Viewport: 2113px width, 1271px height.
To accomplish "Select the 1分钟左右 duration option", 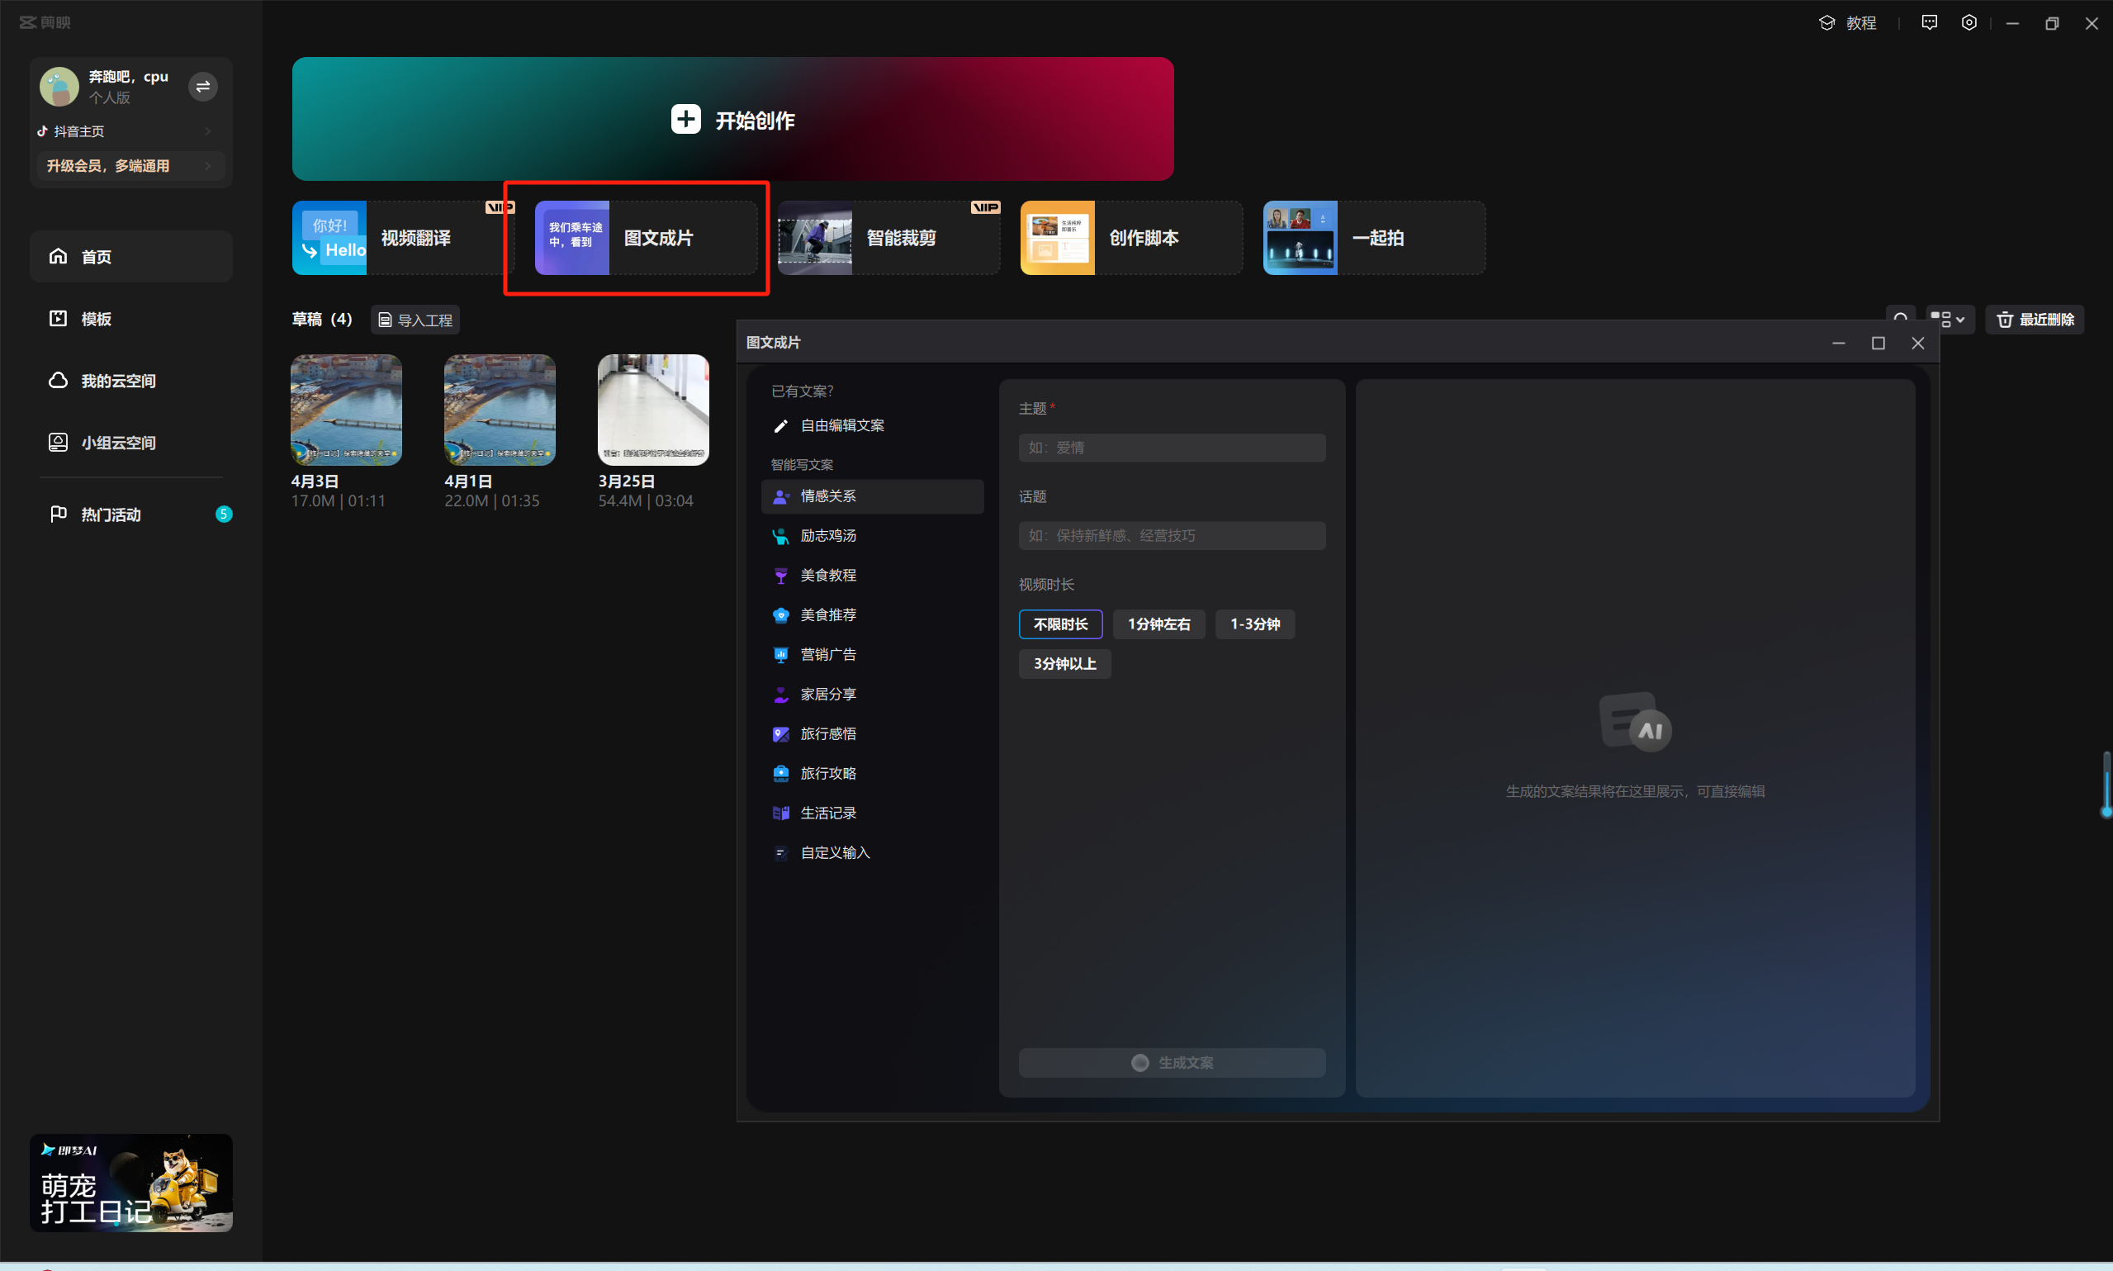I will (x=1158, y=624).
